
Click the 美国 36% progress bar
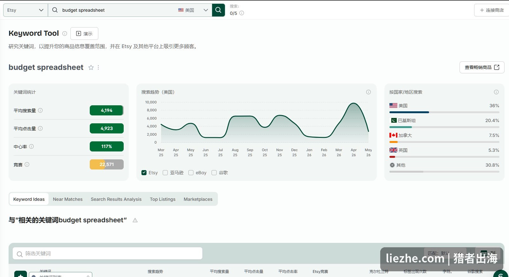[444, 112]
